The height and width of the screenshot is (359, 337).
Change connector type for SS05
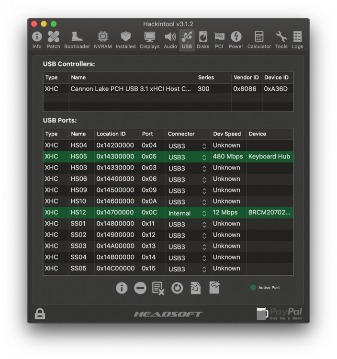[x=187, y=269]
